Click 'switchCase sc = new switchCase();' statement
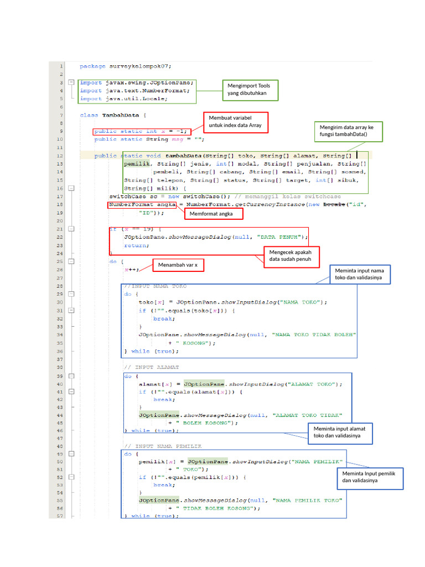This screenshot has height=567, width=425. pyautogui.click(x=170, y=197)
